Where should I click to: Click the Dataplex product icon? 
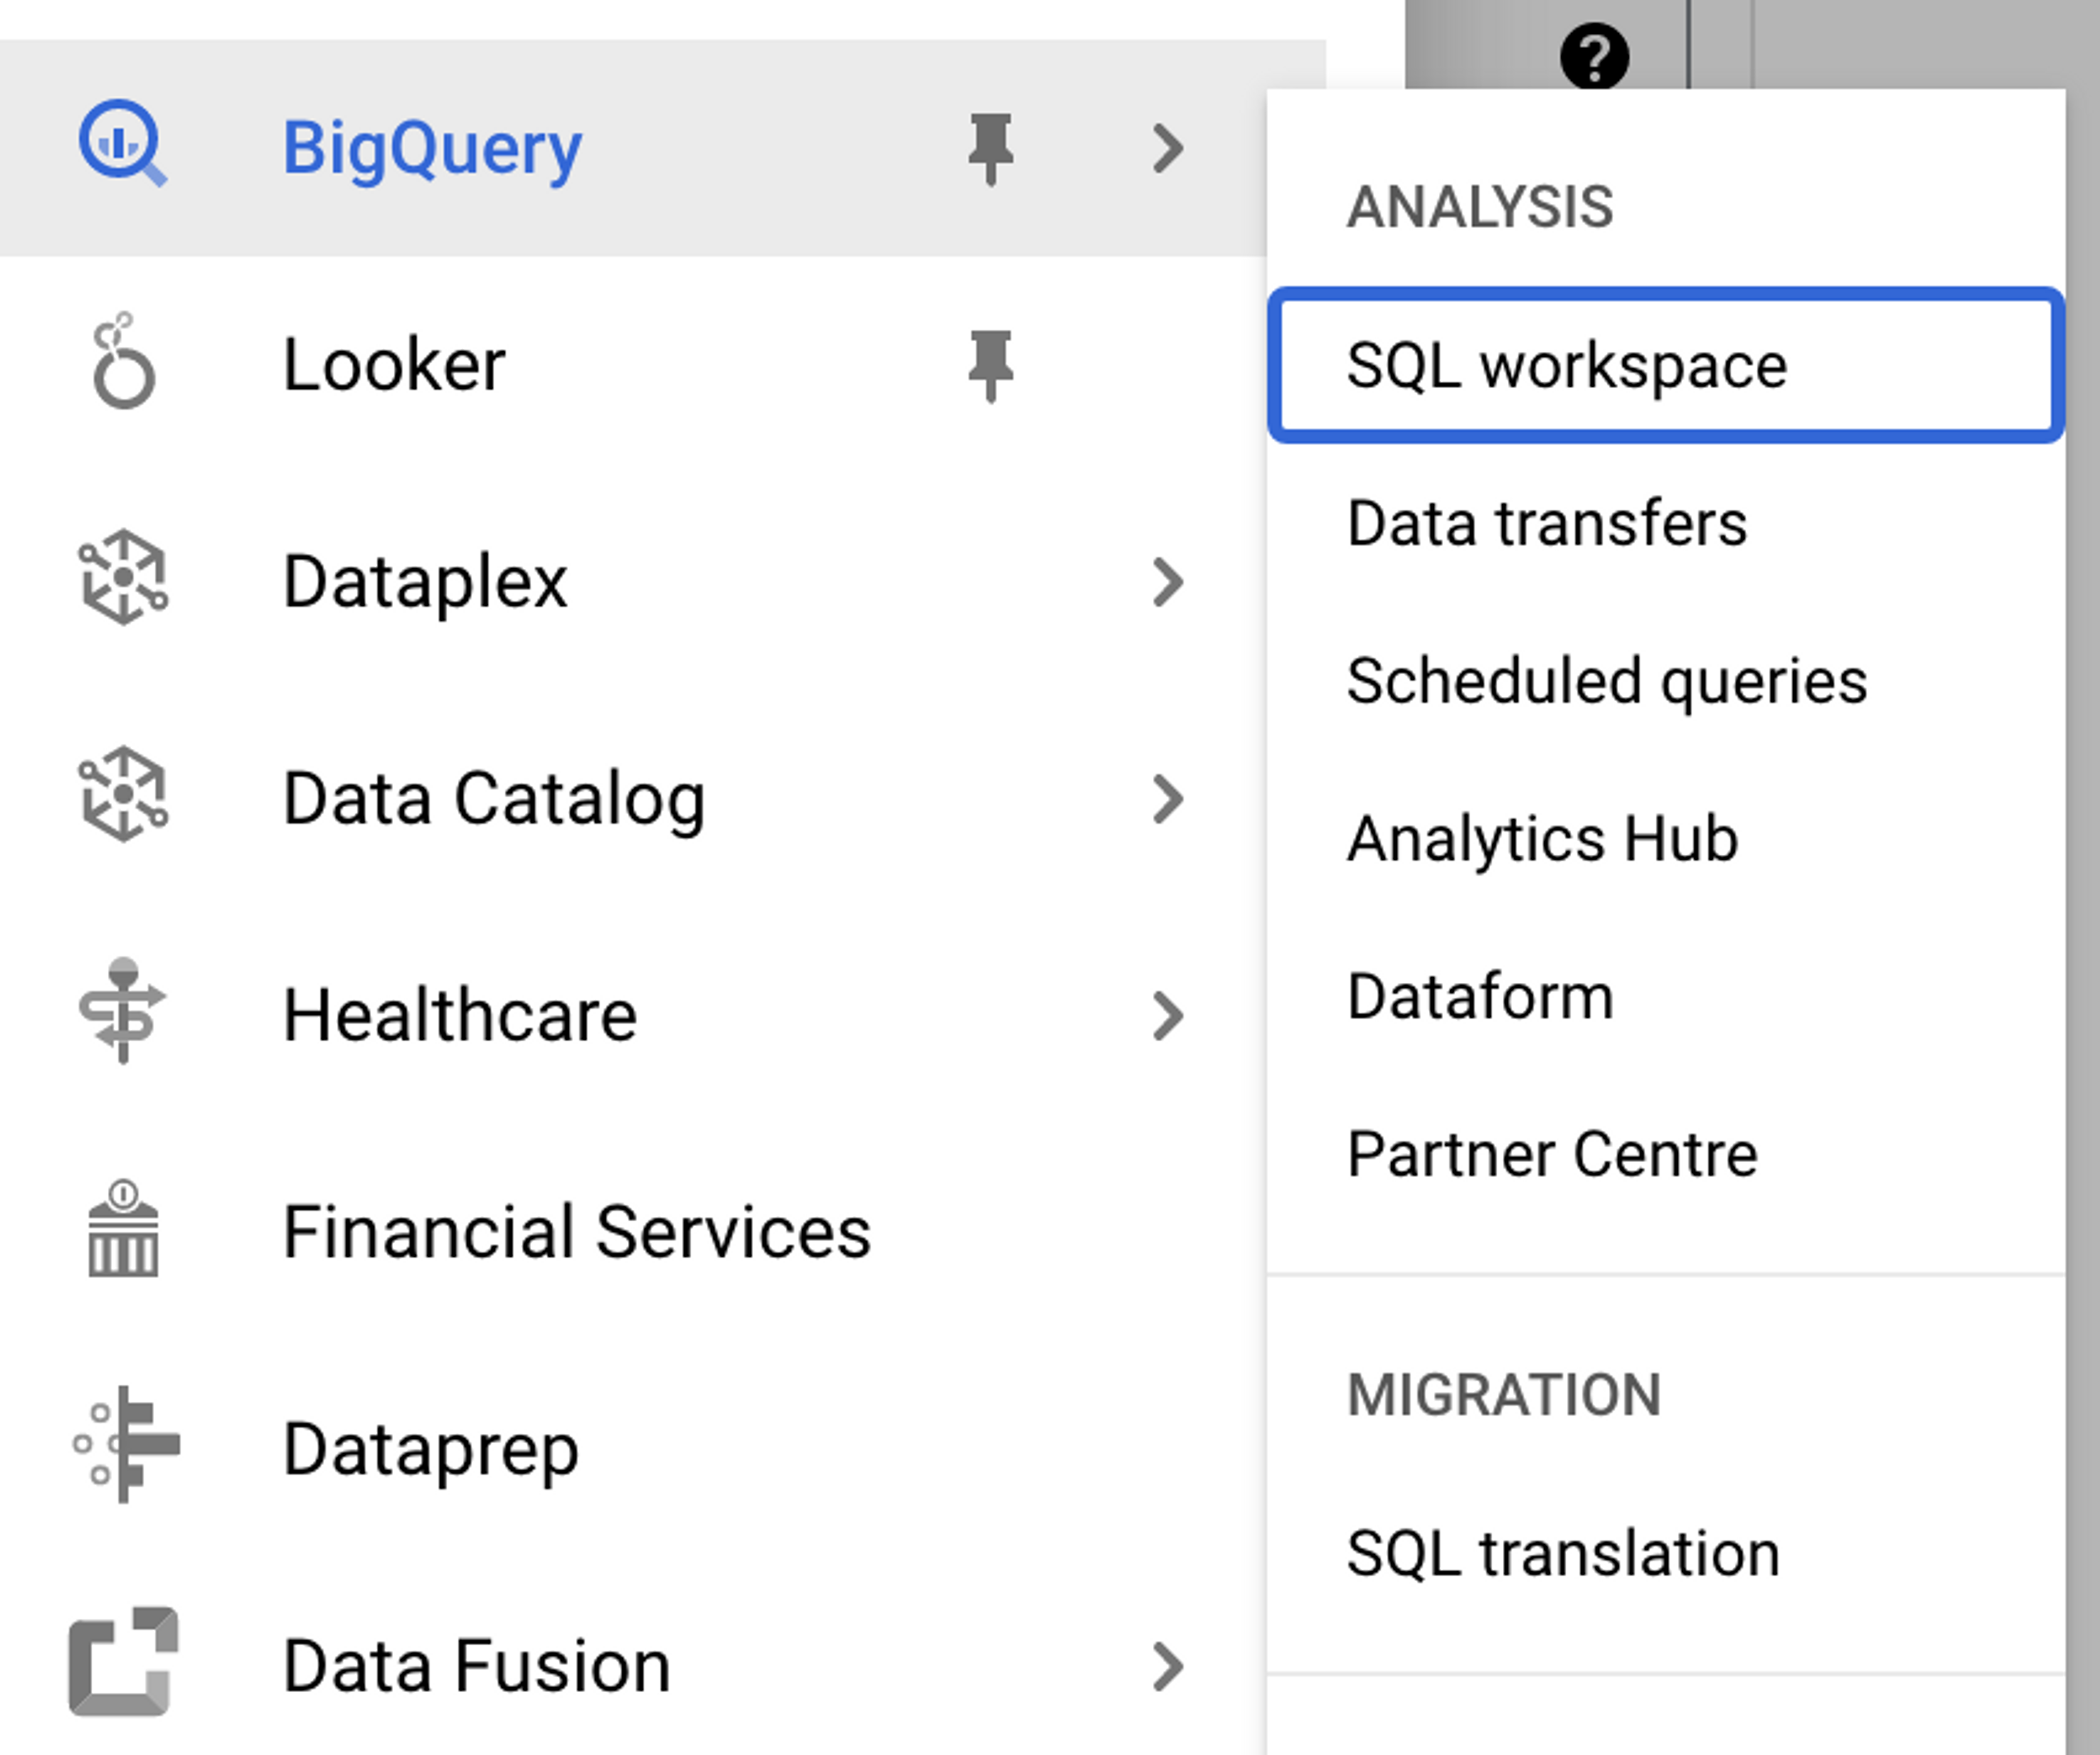coord(123,578)
